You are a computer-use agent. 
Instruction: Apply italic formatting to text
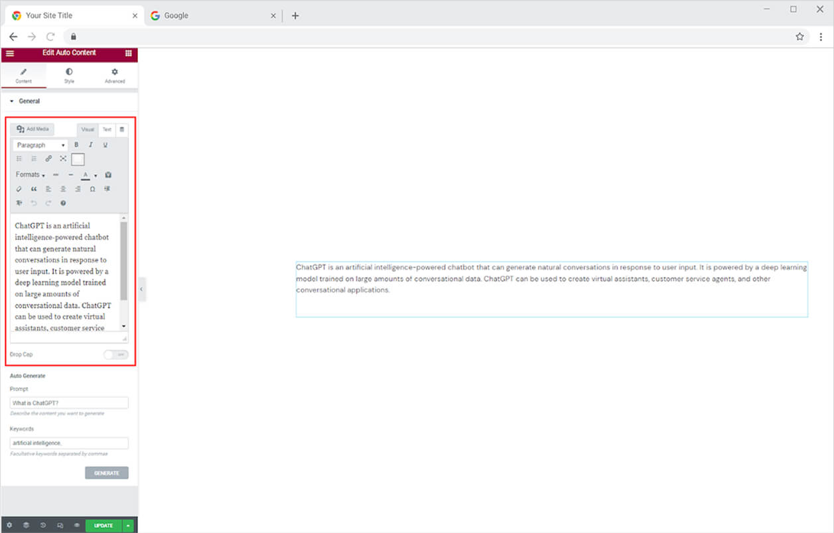tap(91, 145)
